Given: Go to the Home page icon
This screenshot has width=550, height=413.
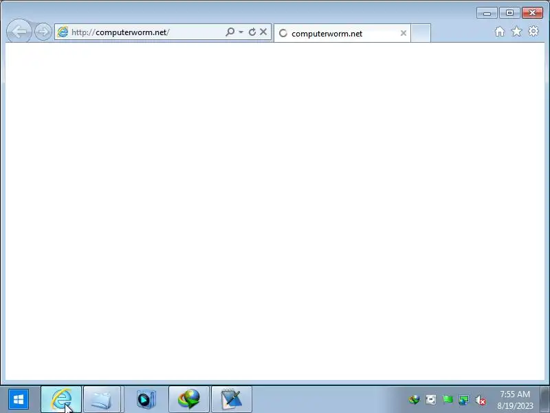Looking at the screenshot, I should click(500, 32).
